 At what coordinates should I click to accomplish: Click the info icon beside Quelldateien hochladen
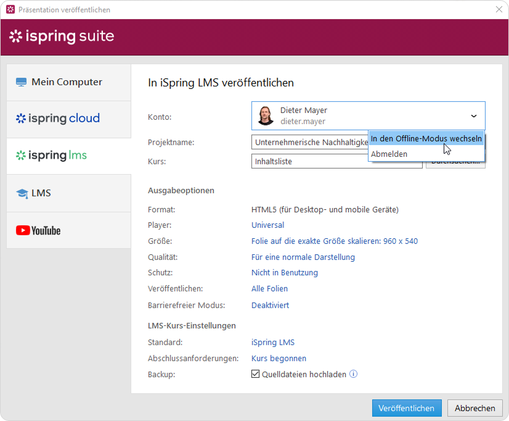354,374
